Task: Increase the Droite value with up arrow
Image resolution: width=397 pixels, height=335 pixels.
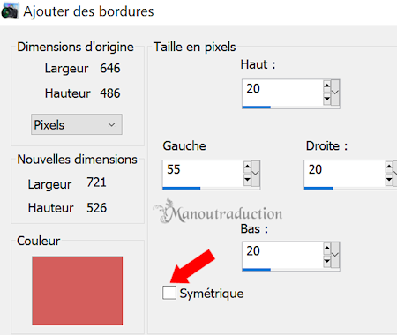Action: pyautogui.click(x=389, y=167)
